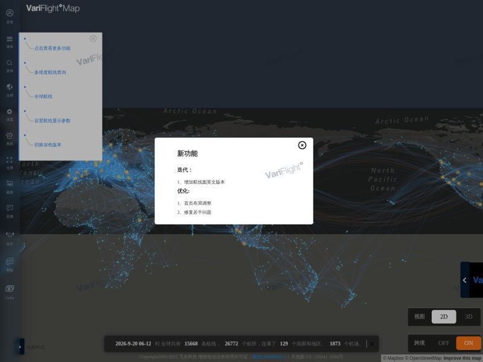Click the handshake cooperation icon in sidebar
483x362 pixels.
pos(10,235)
